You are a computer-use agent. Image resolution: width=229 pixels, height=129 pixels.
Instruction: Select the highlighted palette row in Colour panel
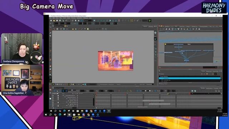[190, 78]
